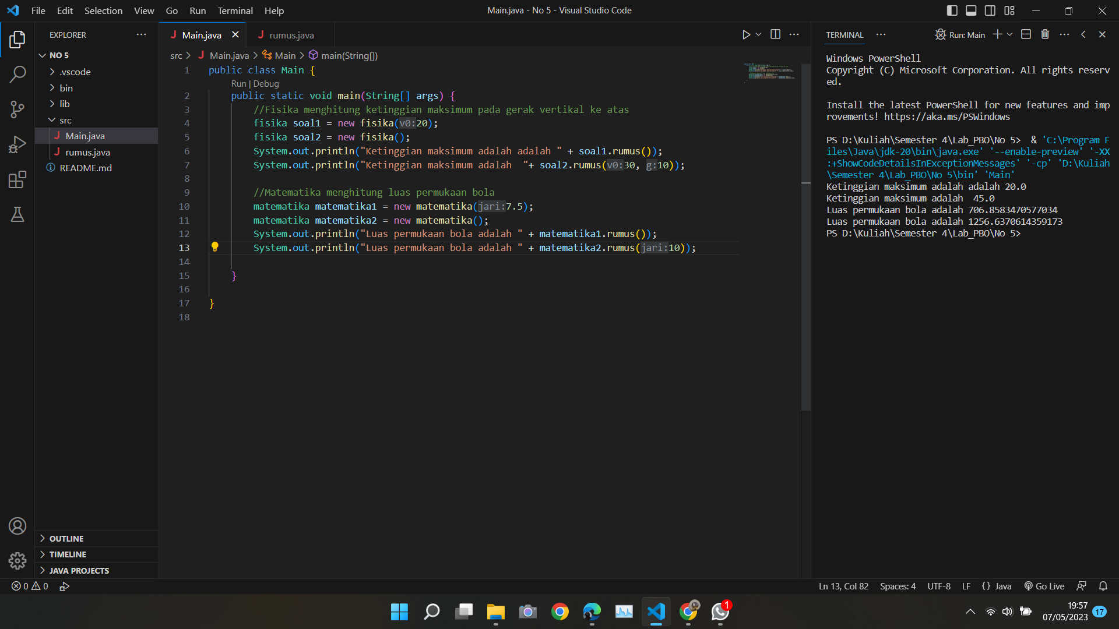Toggle the primary sidebar visibility
The width and height of the screenshot is (1119, 629).
(x=952, y=10)
